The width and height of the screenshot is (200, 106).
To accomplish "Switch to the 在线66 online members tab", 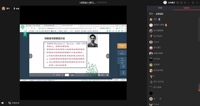I will click(187, 8).
